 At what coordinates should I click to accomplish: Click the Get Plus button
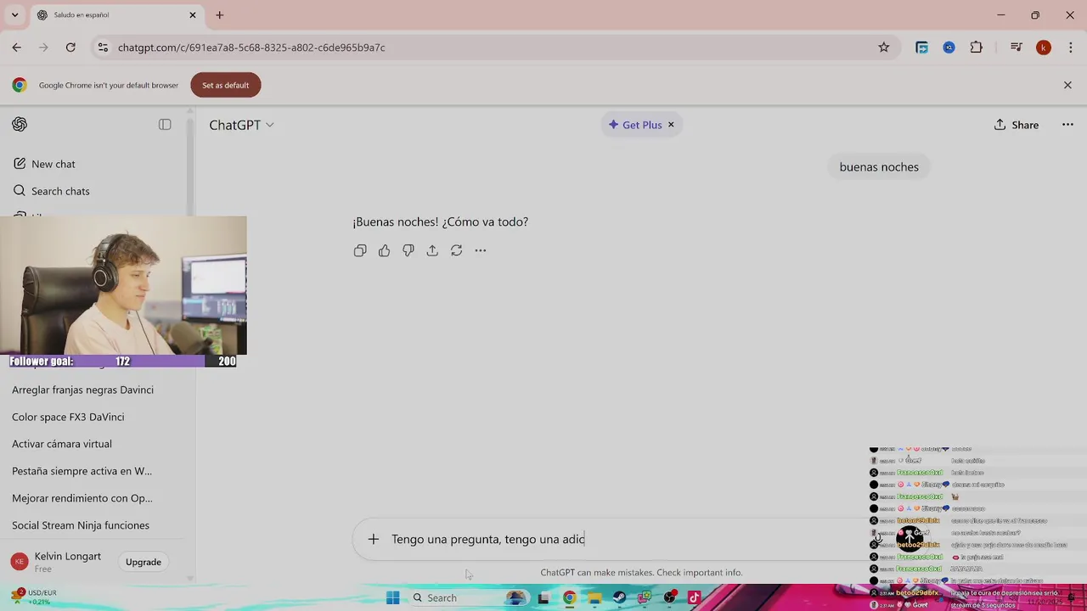[x=634, y=125]
